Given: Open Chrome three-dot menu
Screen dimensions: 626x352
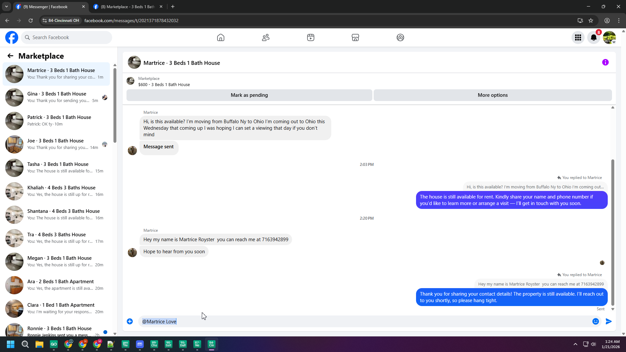Looking at the screenshot, I should click(x=619, y=21).
